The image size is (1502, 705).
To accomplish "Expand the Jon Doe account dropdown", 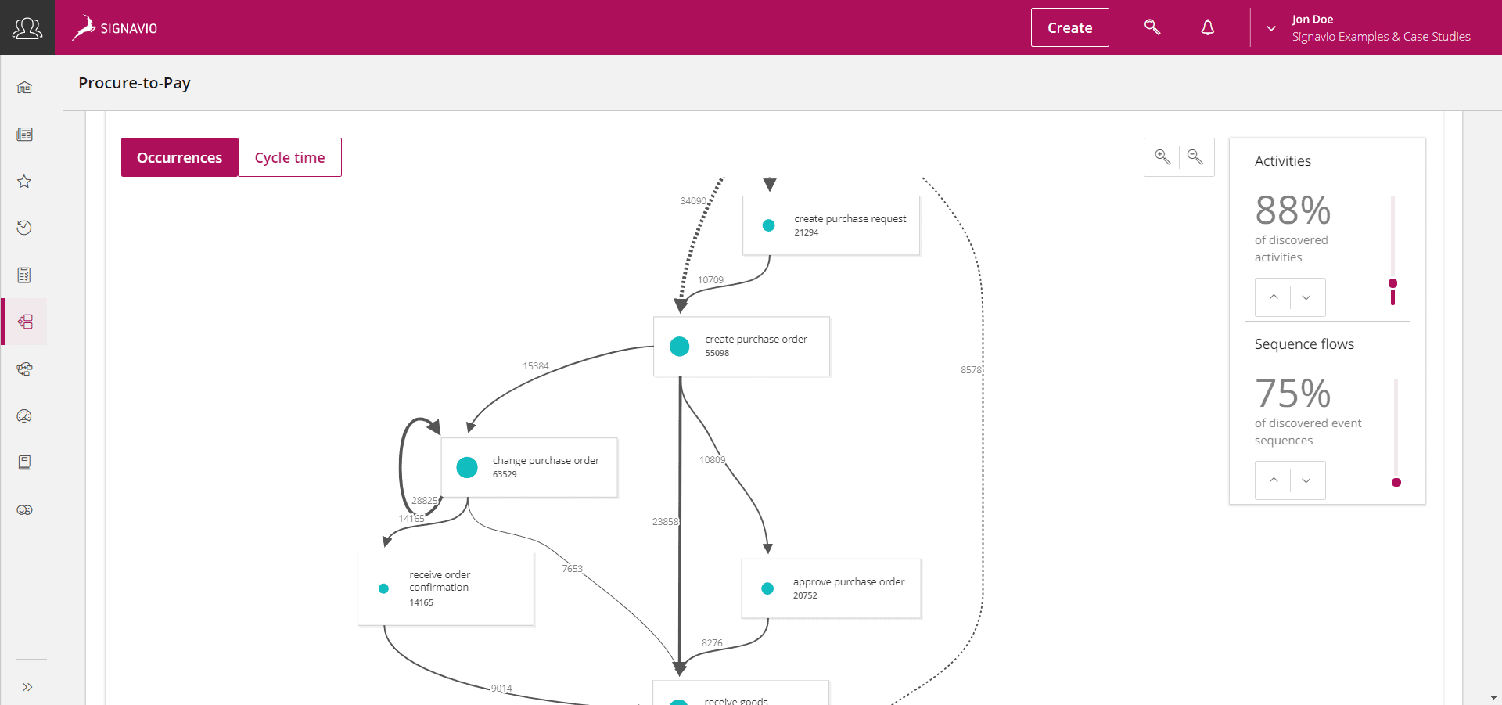I will pos(1271,28).
